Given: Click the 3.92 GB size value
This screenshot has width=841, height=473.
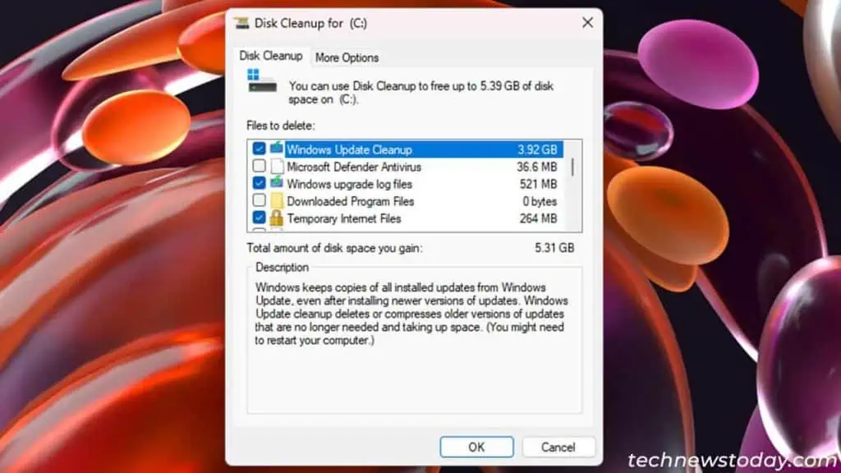Looking at the screenshot, I should click(x=537, y=149).
